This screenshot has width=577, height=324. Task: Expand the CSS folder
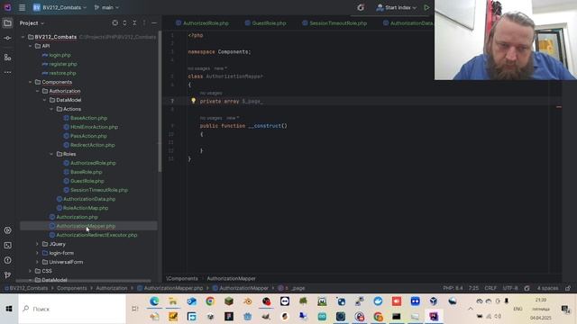coord(30,271)
